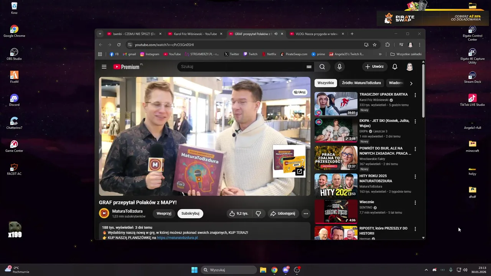Open on-screen keyboard in the search box

click(x=309, y=67)
